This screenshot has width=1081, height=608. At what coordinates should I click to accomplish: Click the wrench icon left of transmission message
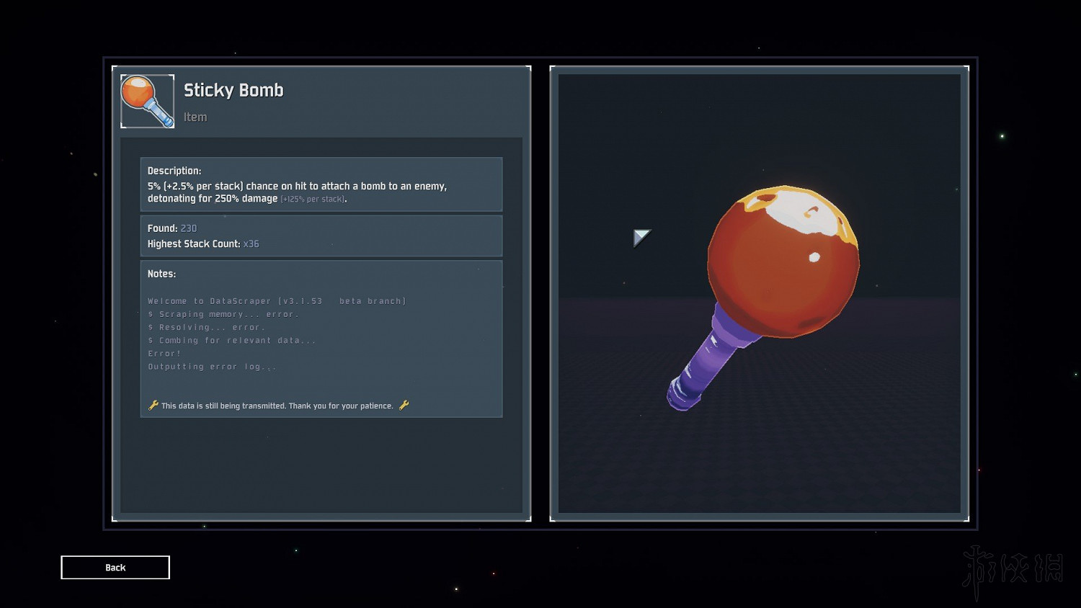coord(153,406)
